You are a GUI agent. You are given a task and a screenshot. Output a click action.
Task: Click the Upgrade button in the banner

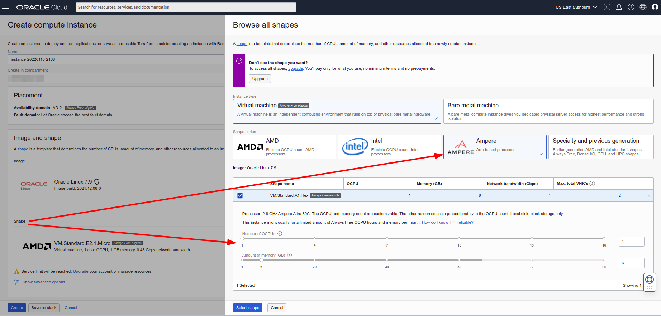click(x=260, y=79)
